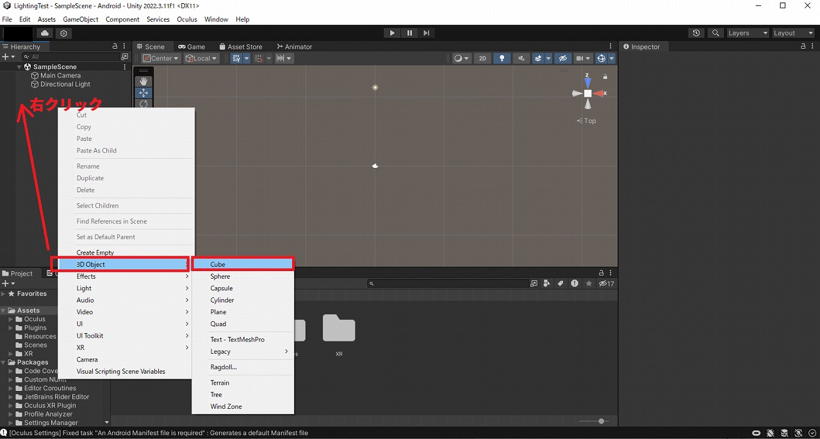Click the Project search-by-label icon
Image resolution: width=820 pixels, height=439 pixels.
pyautogui.click(x=561, y=283)
